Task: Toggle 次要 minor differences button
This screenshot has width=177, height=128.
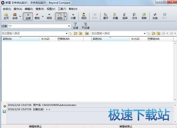Action: 73,16
